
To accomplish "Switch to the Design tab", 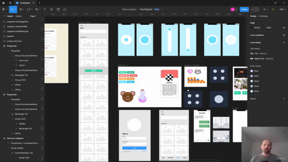I will [x=253, y=16].
